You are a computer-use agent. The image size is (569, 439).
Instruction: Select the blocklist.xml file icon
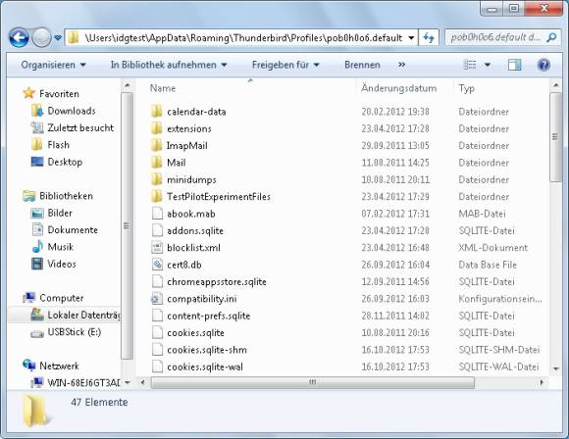tap(157, 248)
